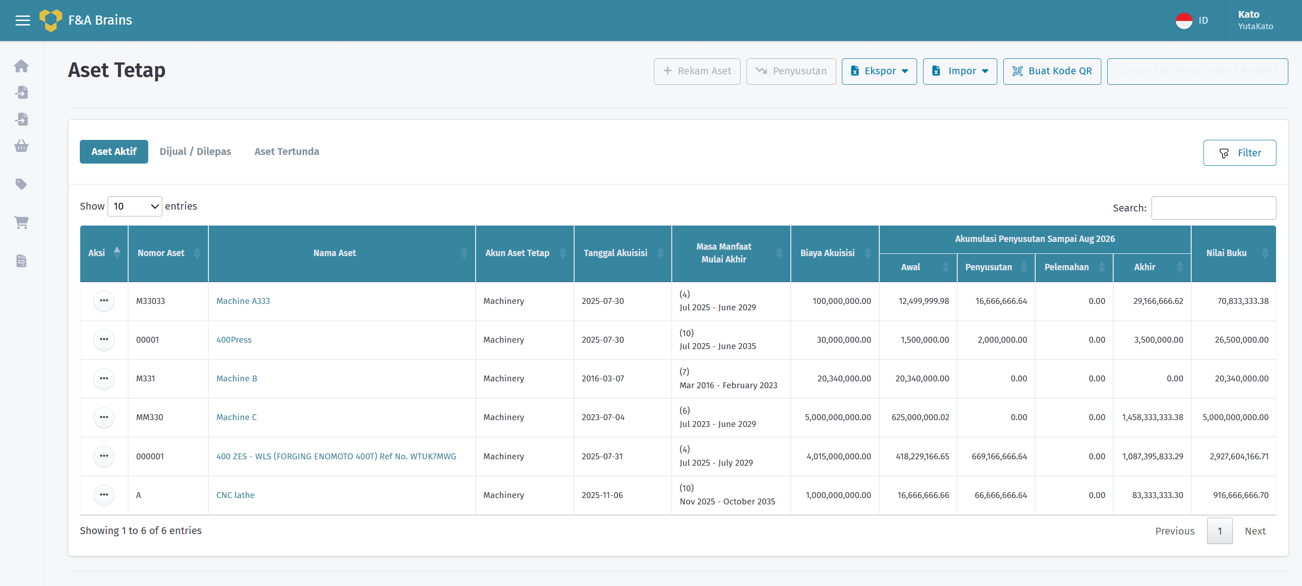
Task: Sort by Nilai Buku column
Action: [x=1233, y=253]
